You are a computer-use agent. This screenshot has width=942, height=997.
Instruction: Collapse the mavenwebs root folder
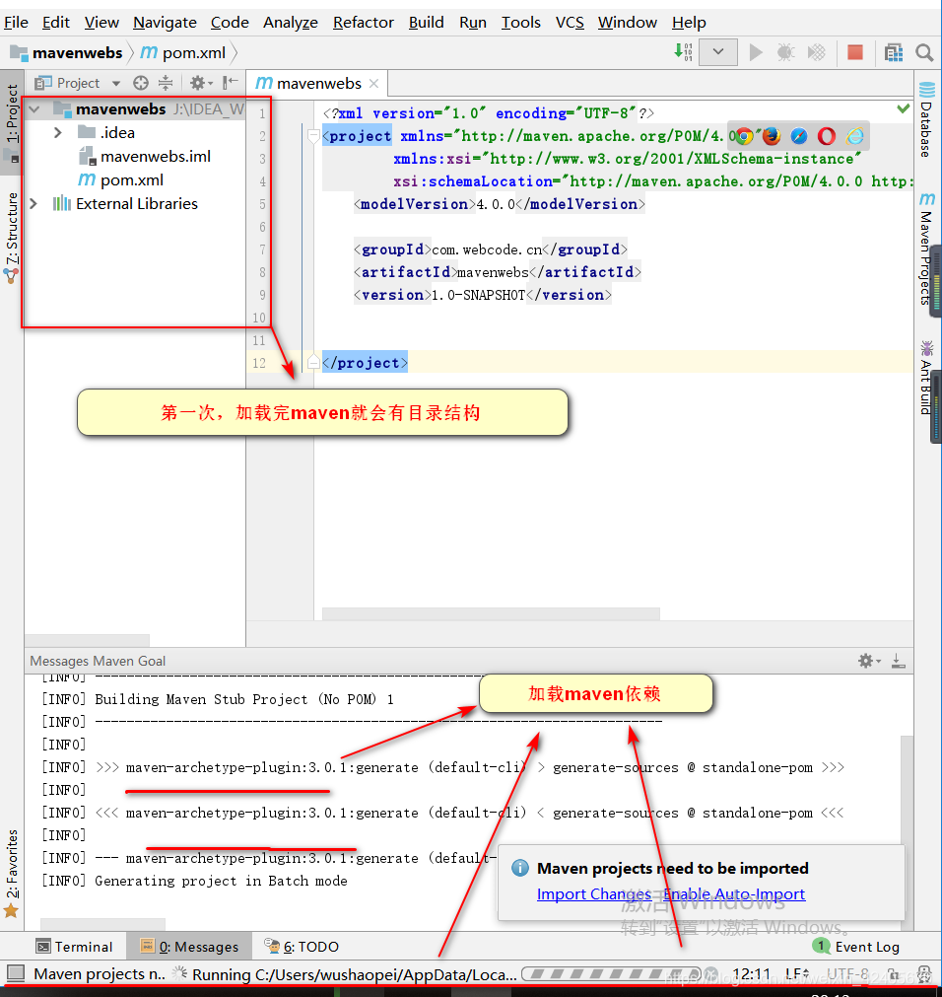pyautogui.click(x=34, y=109)
